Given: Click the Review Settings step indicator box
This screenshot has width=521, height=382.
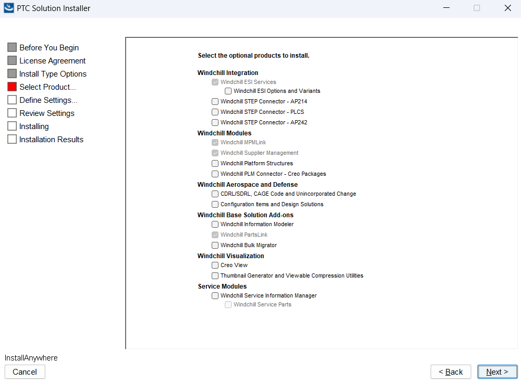Looking at the screenshot, I should coord(12,113).
